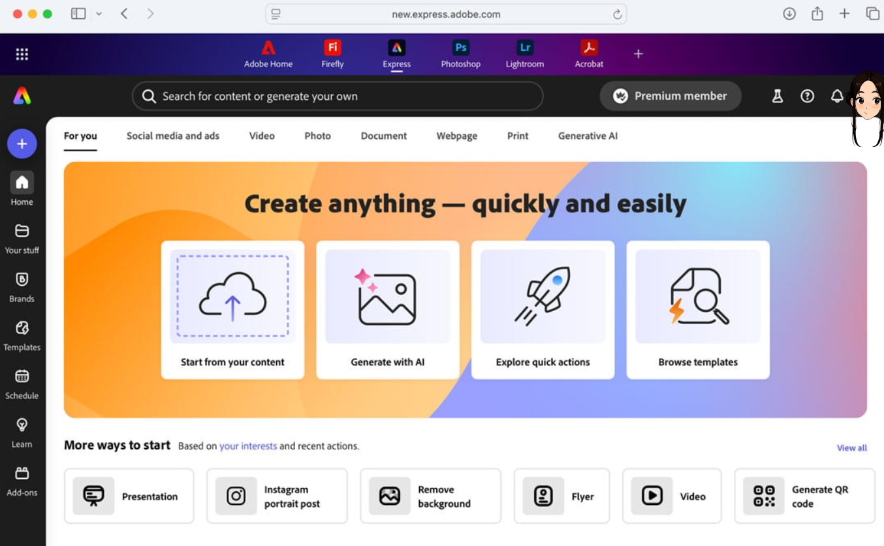
Task: Switch to the Generative AI tab
Action: click(x=588, y=136)
